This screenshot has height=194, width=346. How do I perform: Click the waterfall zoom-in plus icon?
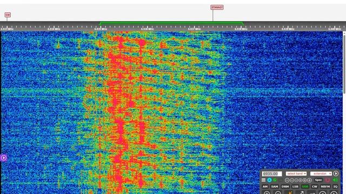tap(267, 192)
